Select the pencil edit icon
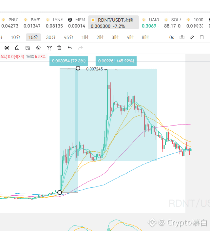This screenshot has height=231, width=210. (192, 37)
